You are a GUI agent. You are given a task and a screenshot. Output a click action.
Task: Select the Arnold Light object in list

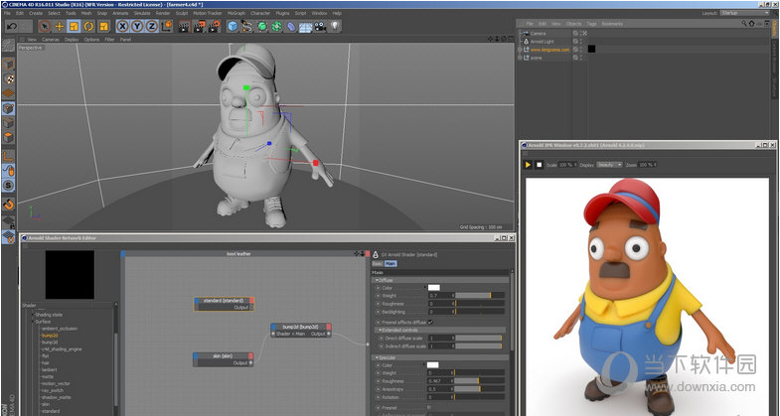tap(545, 40)
